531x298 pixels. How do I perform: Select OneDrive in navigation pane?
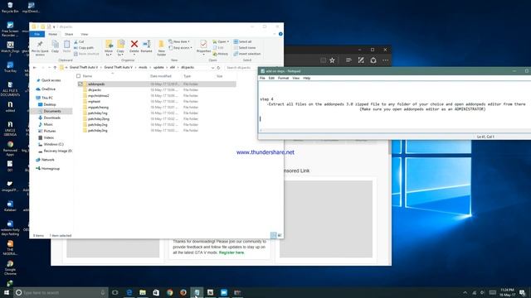pos(48,89)
